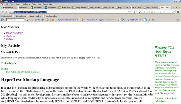Open toolbar settings via the gear icon

coord(178,20)
